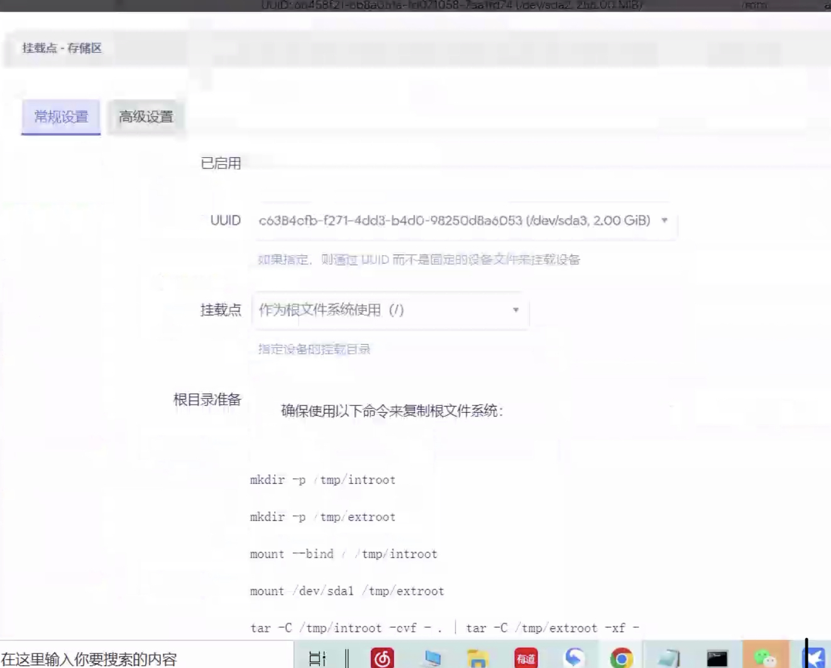Open the 挂载点 mount point dropdown
This screenshot has width=831, height=668.
click(515, 310)
